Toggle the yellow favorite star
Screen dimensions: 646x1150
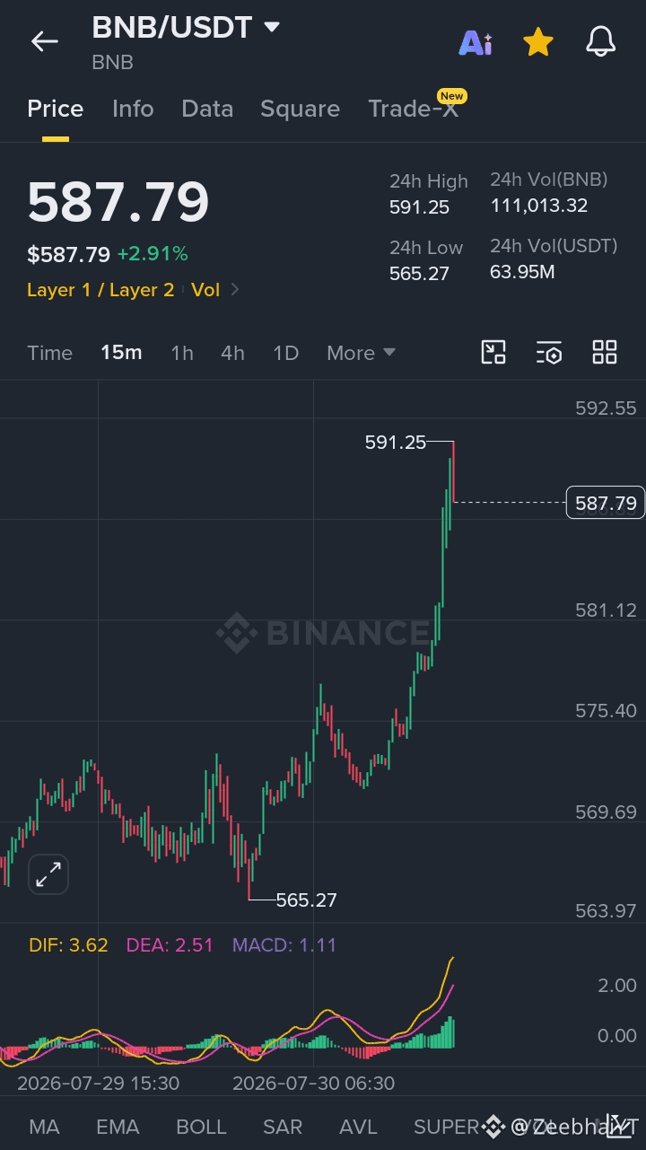point(537,41)
